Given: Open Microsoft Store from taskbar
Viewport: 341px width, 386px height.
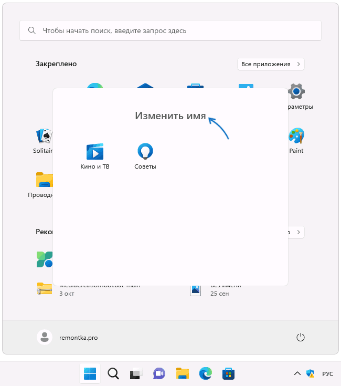Looking at the screenshot, I should (228, 374).
